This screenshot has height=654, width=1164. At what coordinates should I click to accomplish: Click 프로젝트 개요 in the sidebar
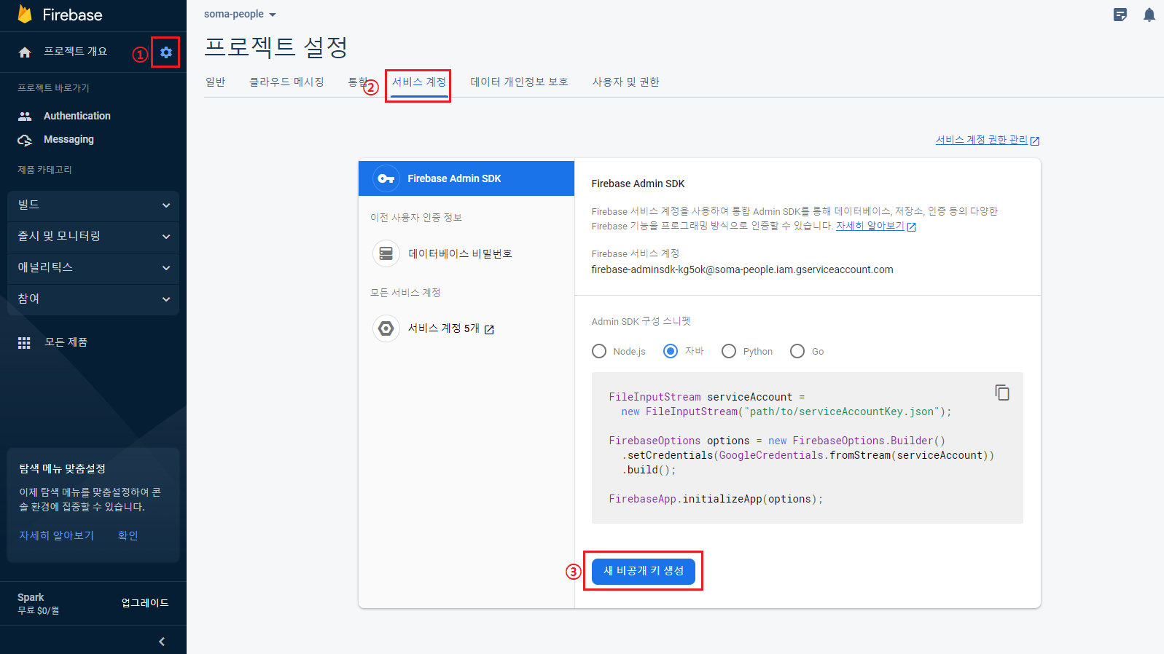[x=75, y=52]
